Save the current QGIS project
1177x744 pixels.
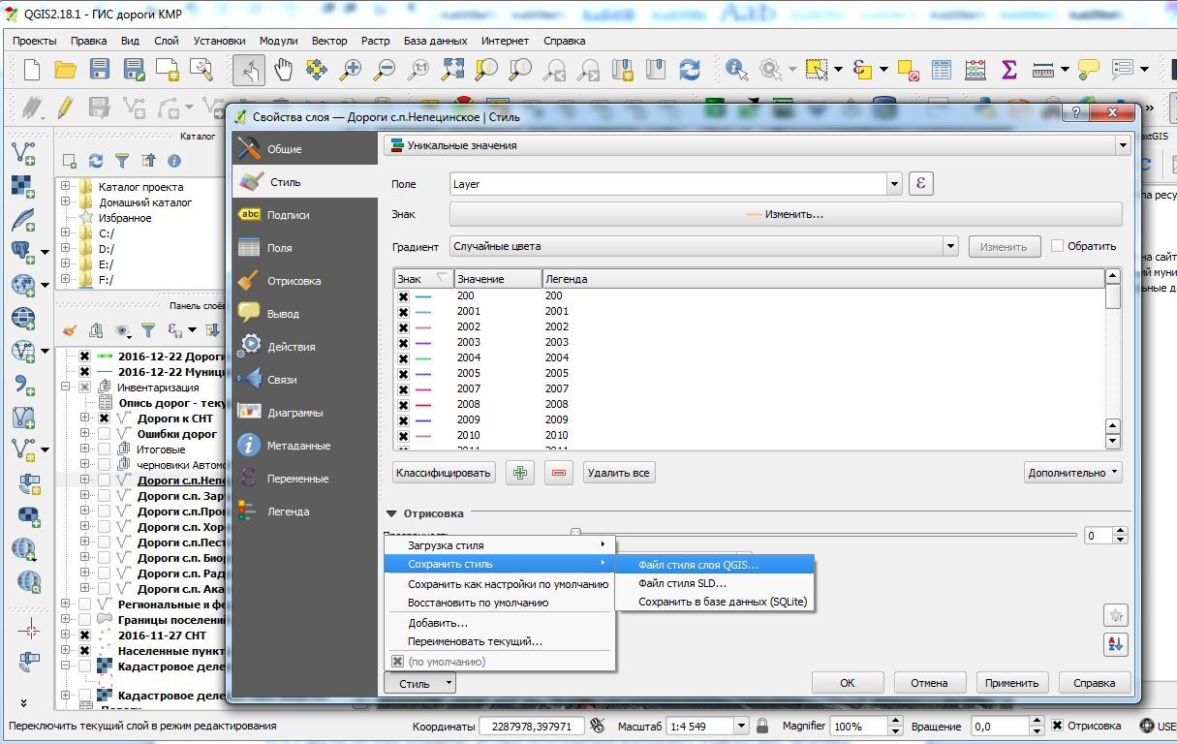click(x=100, y=70)
